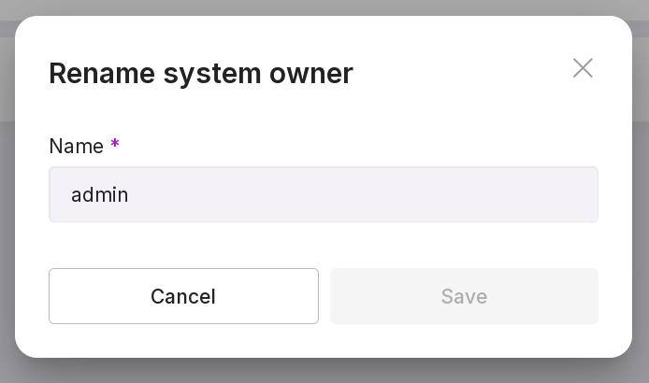
Task: Place cursor in the Name text box
Action: point(323,194)
